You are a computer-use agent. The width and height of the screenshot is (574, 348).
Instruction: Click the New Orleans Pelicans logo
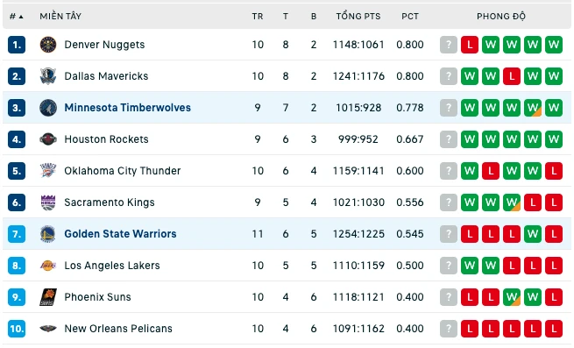48,329
